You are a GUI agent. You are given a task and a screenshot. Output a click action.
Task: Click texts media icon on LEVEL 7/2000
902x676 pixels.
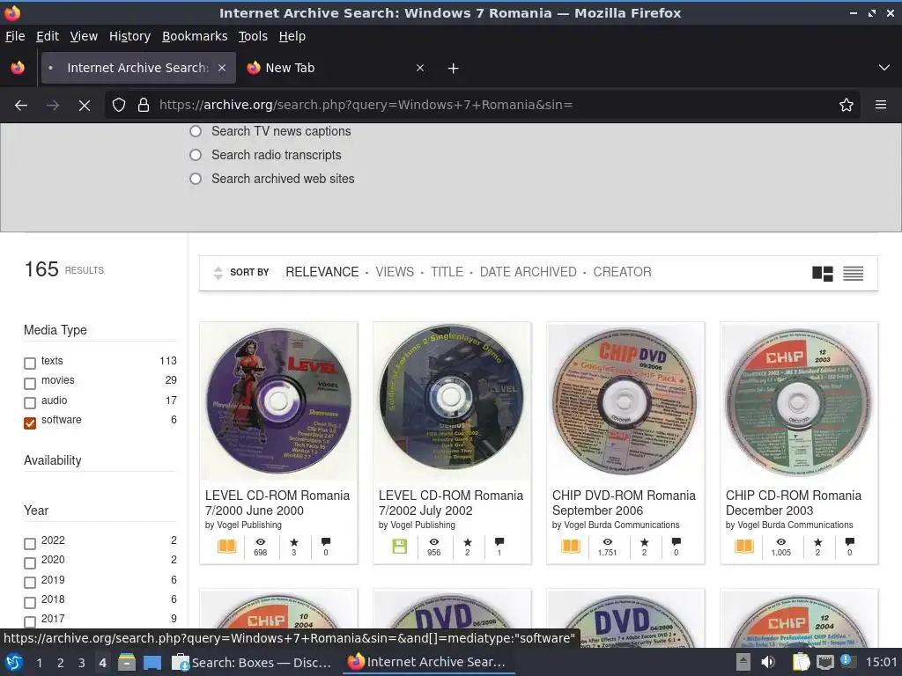pyautogui.click(x=226, y=546)
